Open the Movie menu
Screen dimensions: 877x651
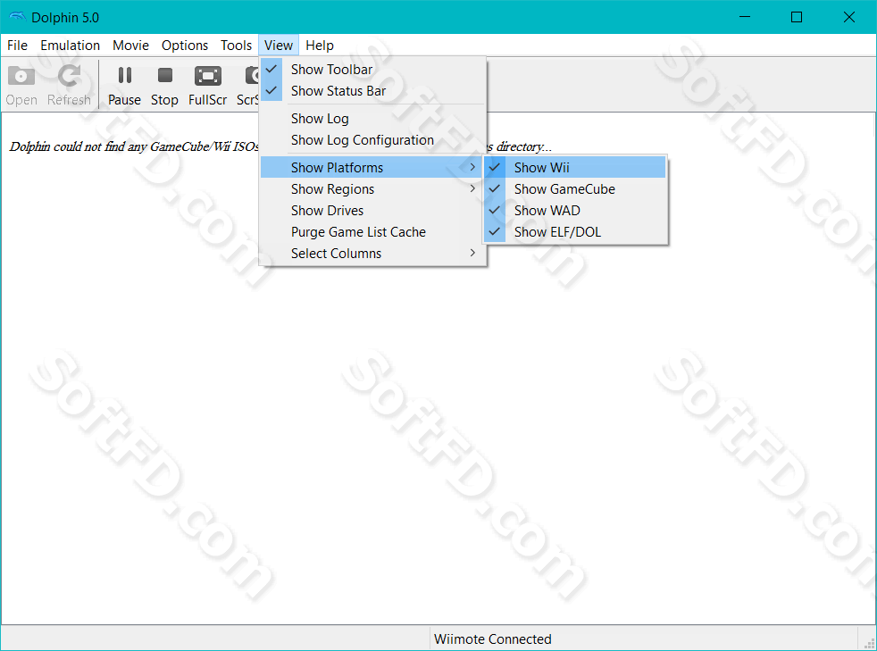click(130, 46)
